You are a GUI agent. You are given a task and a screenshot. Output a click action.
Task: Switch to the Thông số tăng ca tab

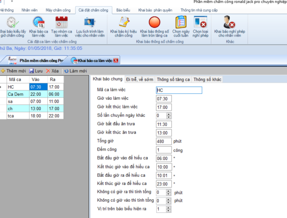173,80
